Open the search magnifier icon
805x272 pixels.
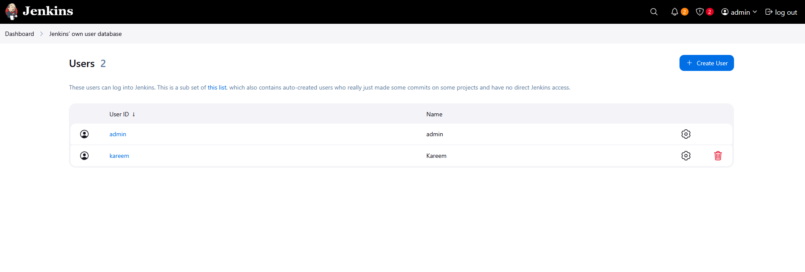(654, 12)
